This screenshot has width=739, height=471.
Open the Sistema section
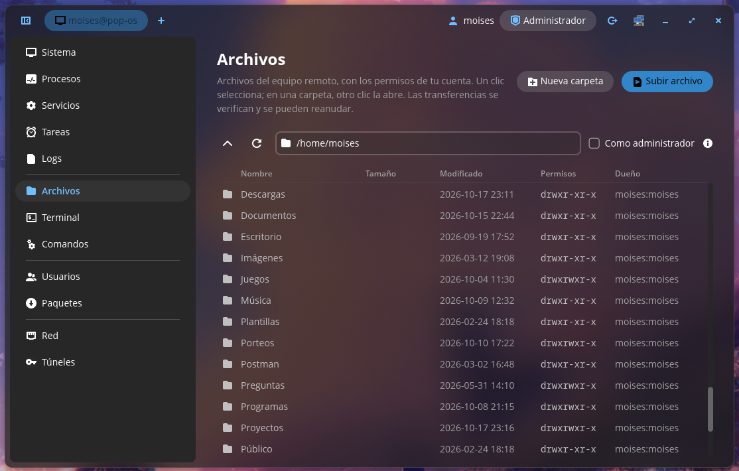pyautogui.click(x=103, y=52)
